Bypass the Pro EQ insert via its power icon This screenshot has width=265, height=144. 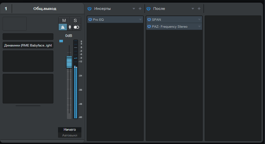90,20
